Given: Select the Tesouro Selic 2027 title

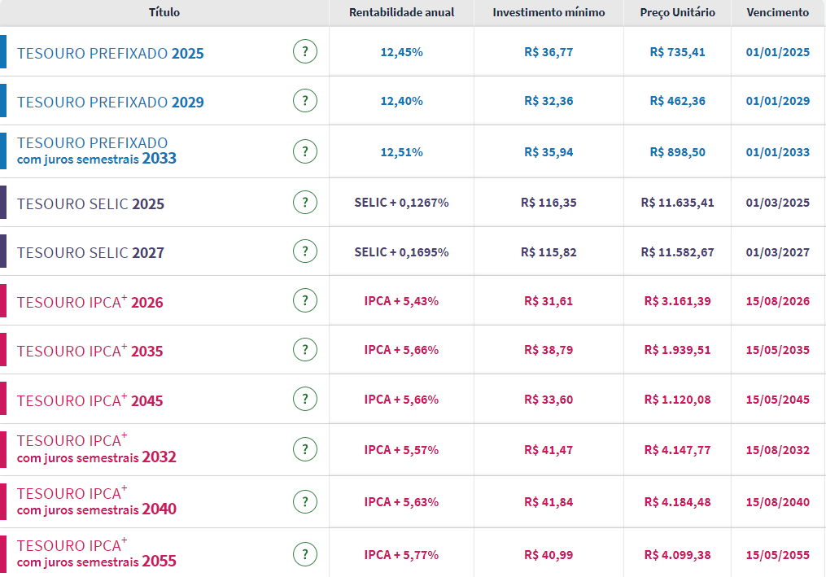Looking at the screenshot, I should click(90, 253).
